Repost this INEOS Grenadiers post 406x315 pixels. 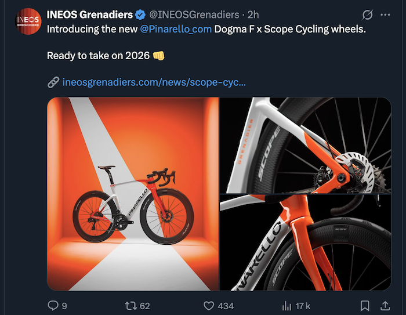coord(130,305)
